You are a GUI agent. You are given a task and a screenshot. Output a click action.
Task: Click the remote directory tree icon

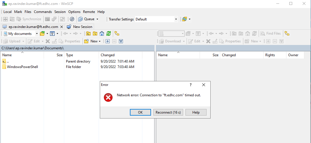tap(287, 33)
